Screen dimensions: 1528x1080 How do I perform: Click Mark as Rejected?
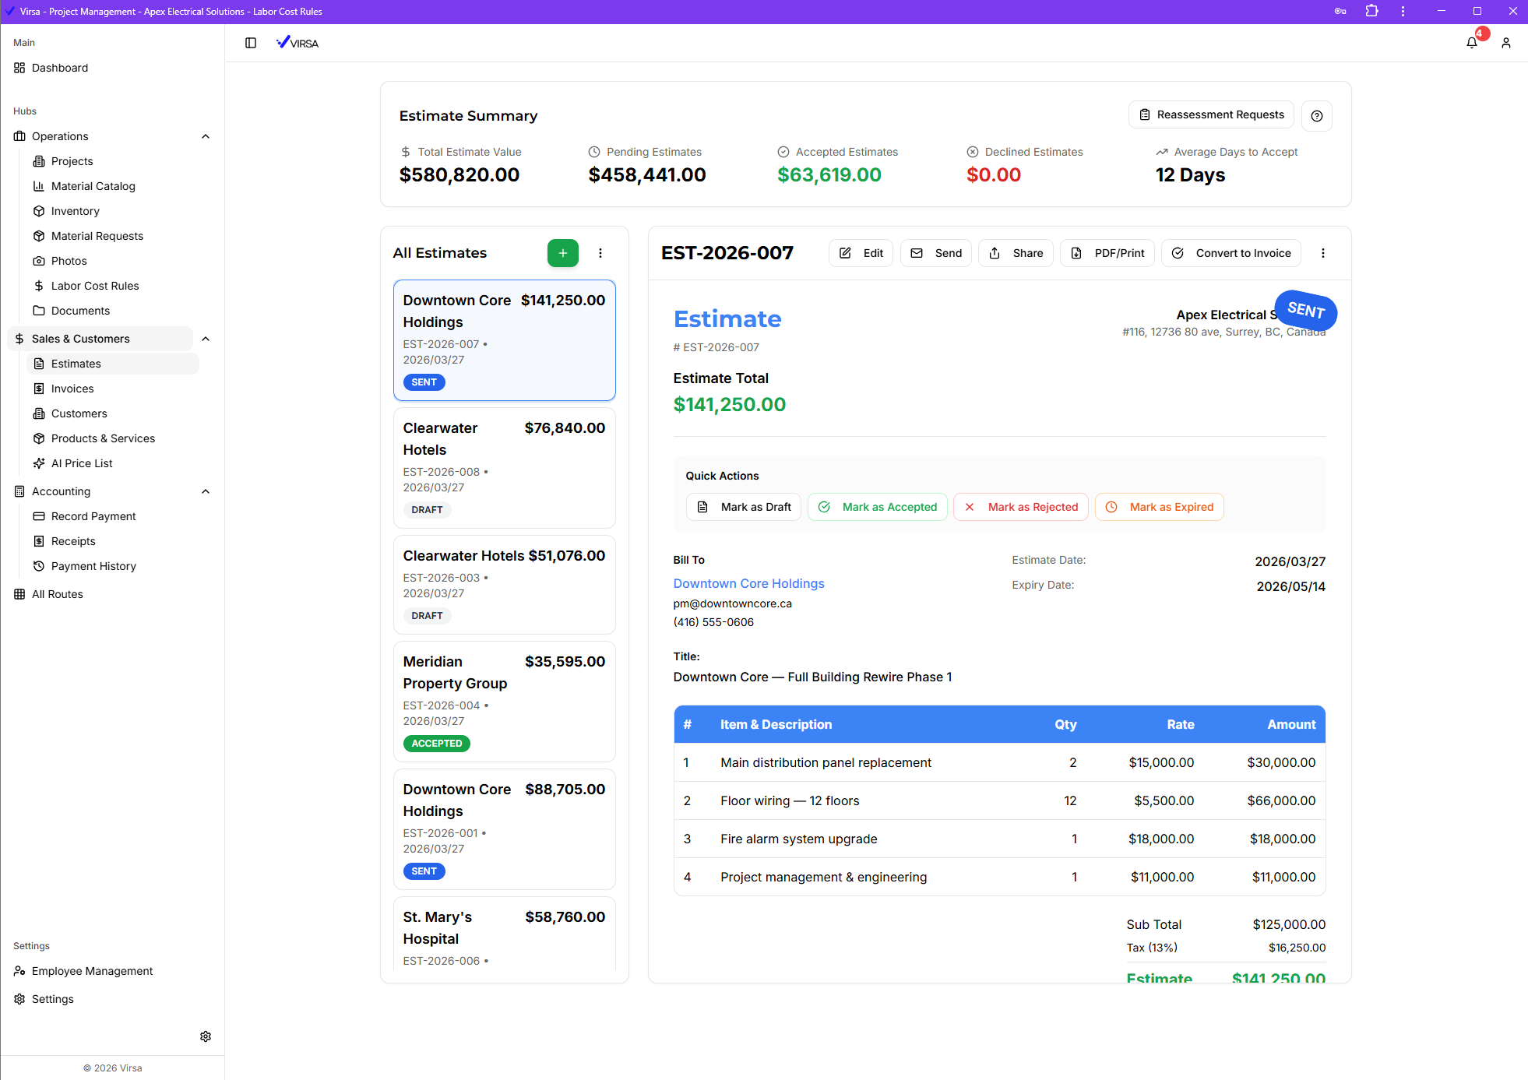[1021, 507]
